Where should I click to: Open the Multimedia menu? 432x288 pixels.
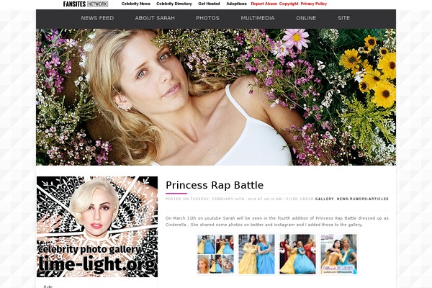(258, 18)
